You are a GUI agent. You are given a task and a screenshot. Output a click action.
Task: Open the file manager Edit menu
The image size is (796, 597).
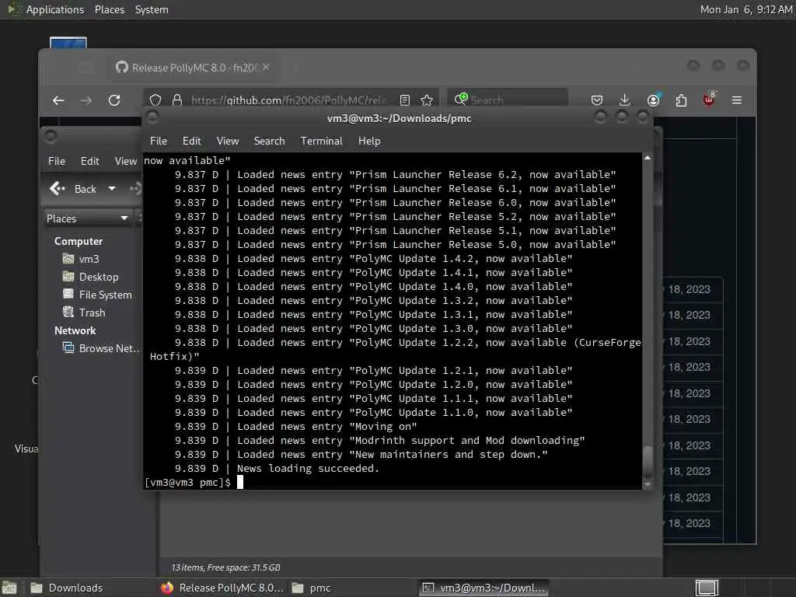point(90,161)
